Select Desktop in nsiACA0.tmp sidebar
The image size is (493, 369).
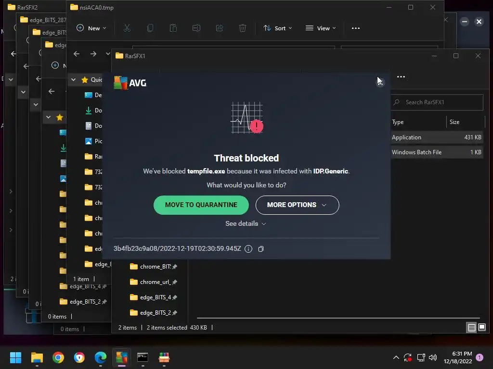[x=93, y=95]
